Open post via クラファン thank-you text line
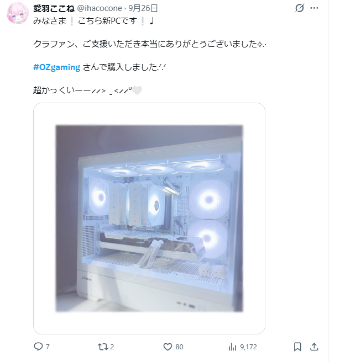This screenshot has height=362, width=340. (x=150, y=44)
